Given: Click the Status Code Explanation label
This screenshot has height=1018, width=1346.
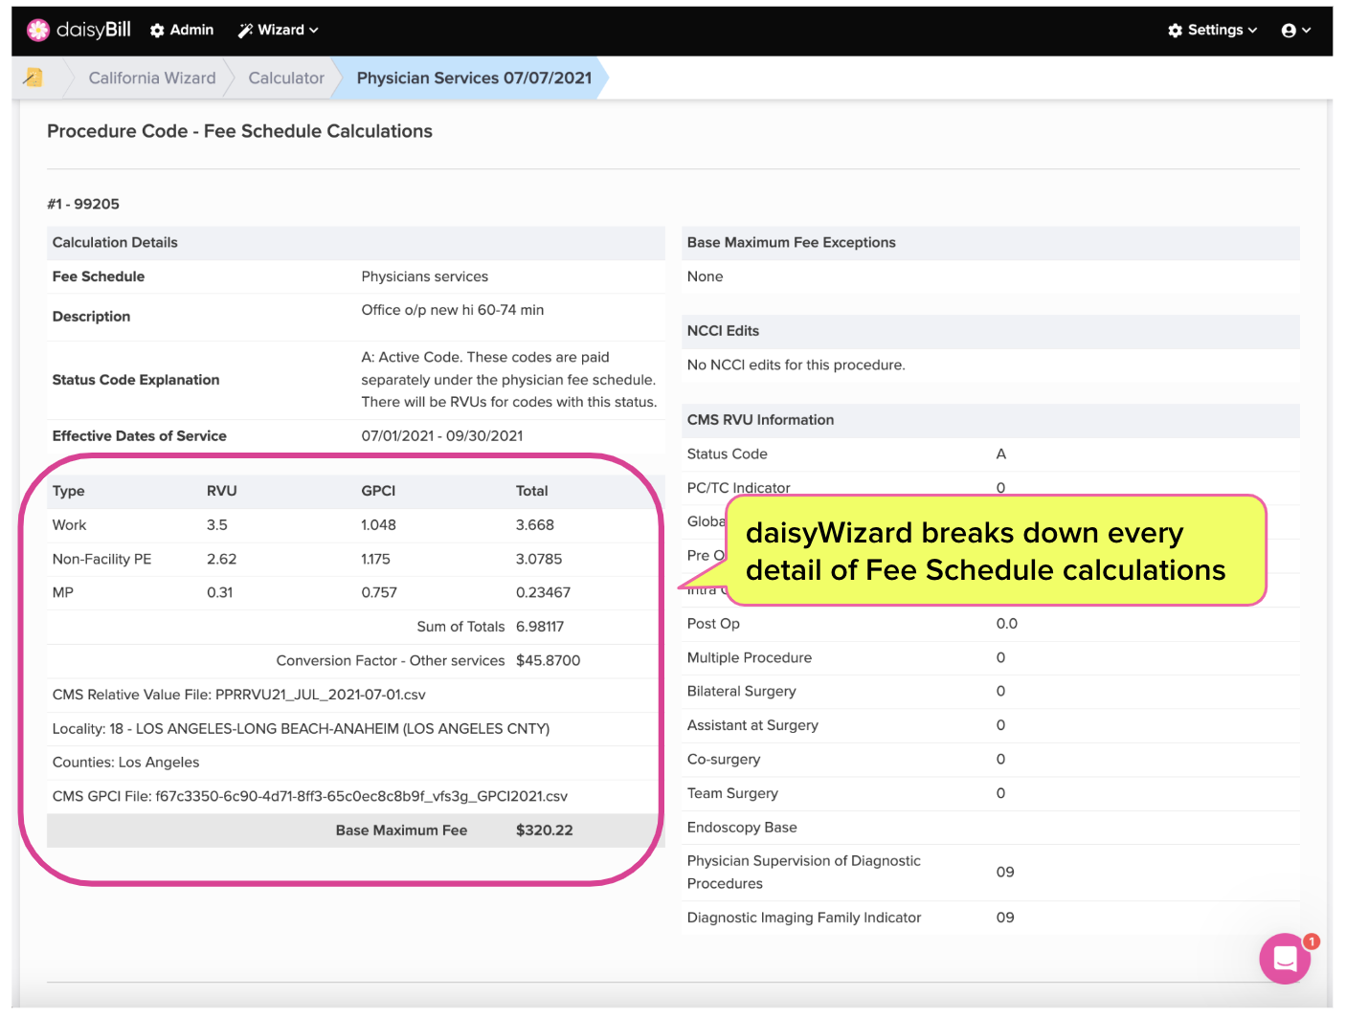Looking at the screenshot, I should click(x=136, y=380).
